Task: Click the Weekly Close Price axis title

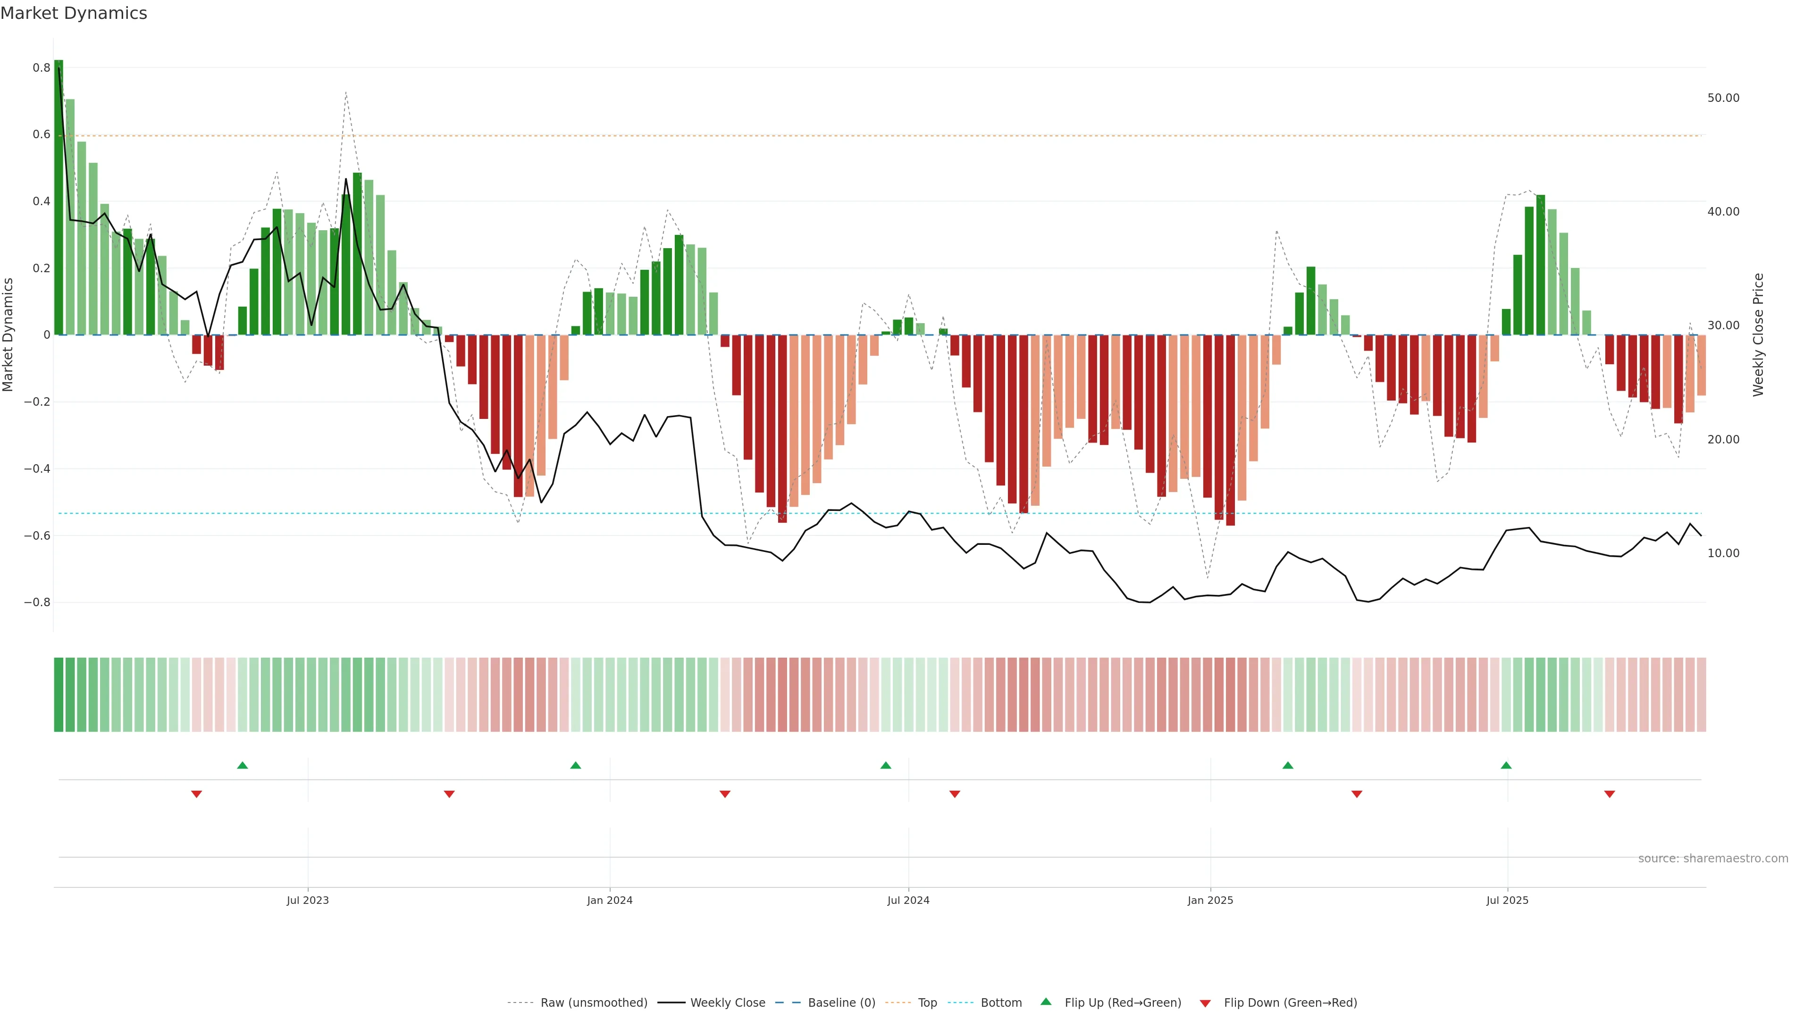Action: tap(1759, 335)
